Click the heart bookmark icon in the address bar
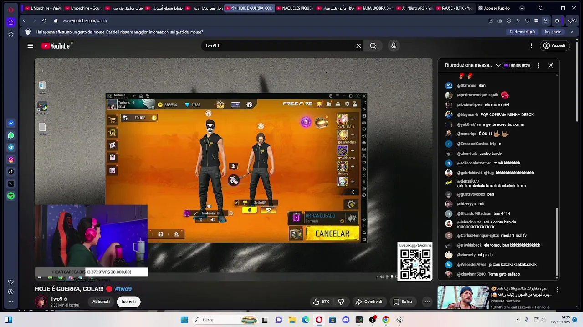The height and width of the screenshot is (327, 583). tap(527, 20)
